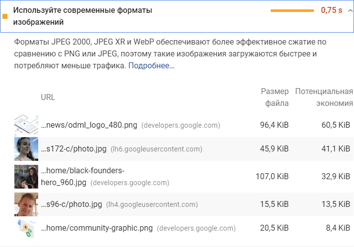Click the "Размер файла" column header

[275, 97]
